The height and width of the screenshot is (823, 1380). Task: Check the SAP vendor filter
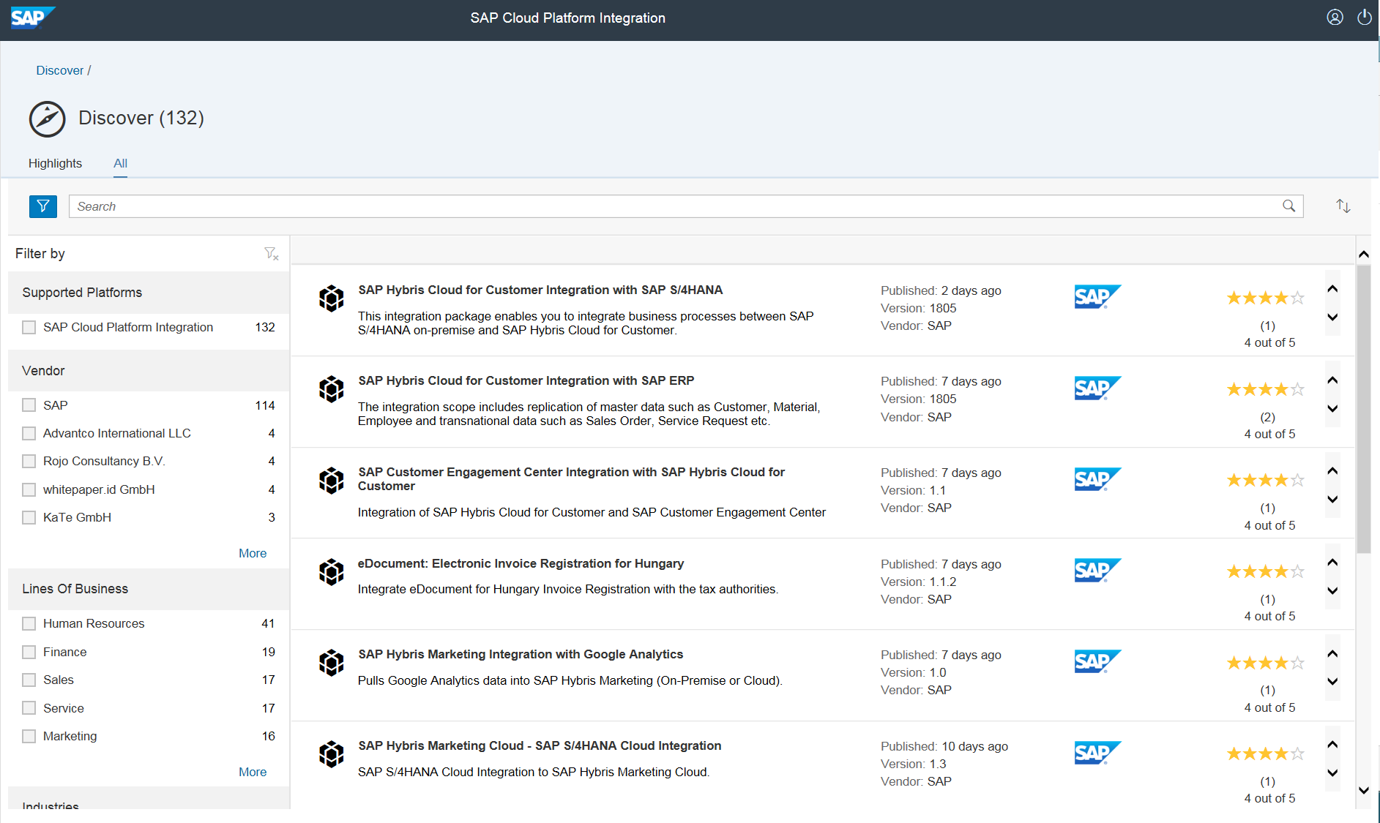[x=29, y=405]
